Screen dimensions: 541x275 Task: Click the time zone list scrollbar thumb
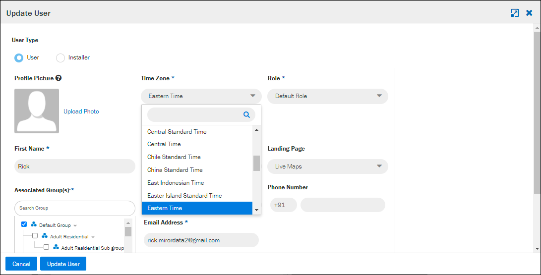click(x=256, y=164)
